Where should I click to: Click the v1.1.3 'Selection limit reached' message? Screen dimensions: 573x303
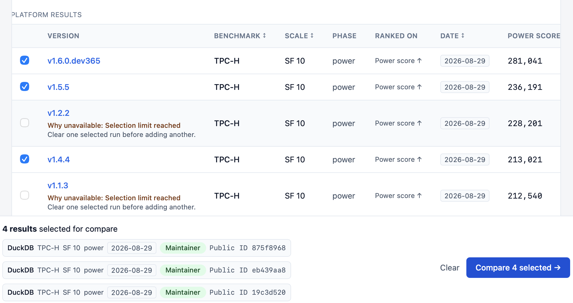114,198
